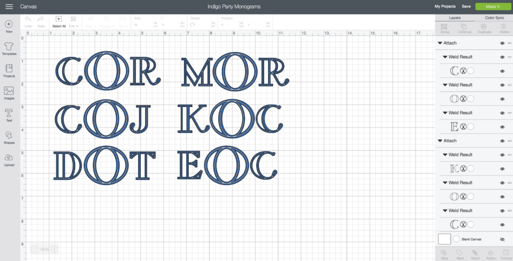Switch to the Color Sync tab
The image size is (513, 261).
pyautogui.click(x=494, y=18)
